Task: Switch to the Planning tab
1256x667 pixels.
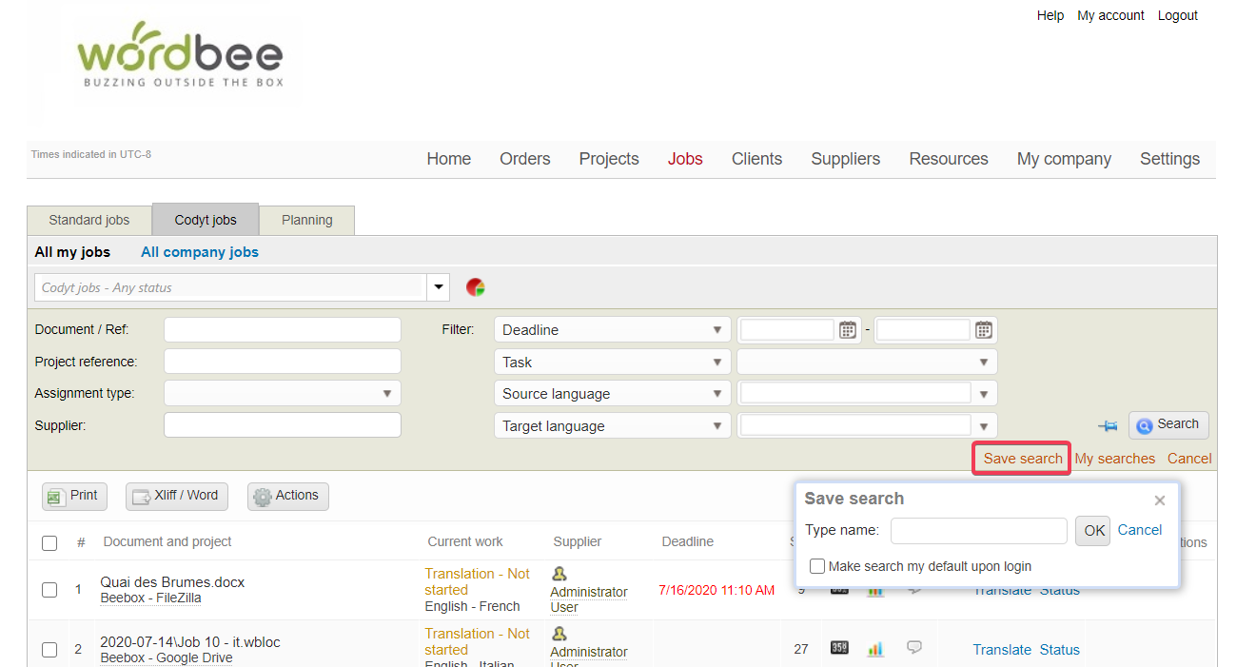Action: 306,220
